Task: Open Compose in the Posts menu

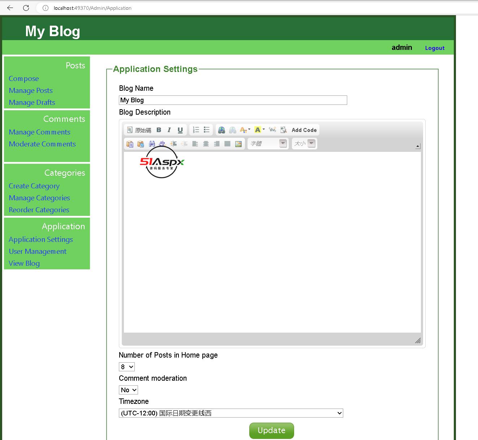Action: (x=24, y=78)
